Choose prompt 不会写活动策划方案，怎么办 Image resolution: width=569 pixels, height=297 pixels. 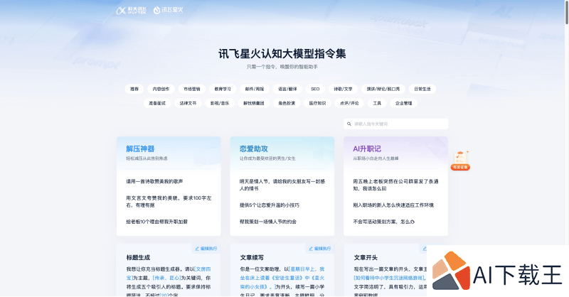tap(383, 222)
